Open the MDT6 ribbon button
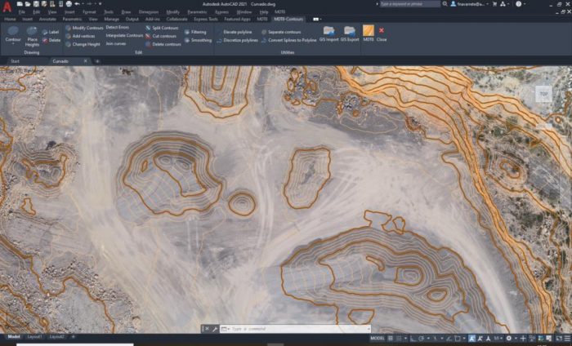Viewport: 572px width, 346px height. coord(369,32)
